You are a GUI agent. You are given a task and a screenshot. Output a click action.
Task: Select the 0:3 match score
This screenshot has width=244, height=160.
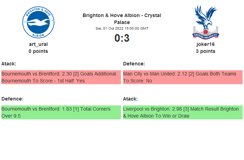coord(122,38)
